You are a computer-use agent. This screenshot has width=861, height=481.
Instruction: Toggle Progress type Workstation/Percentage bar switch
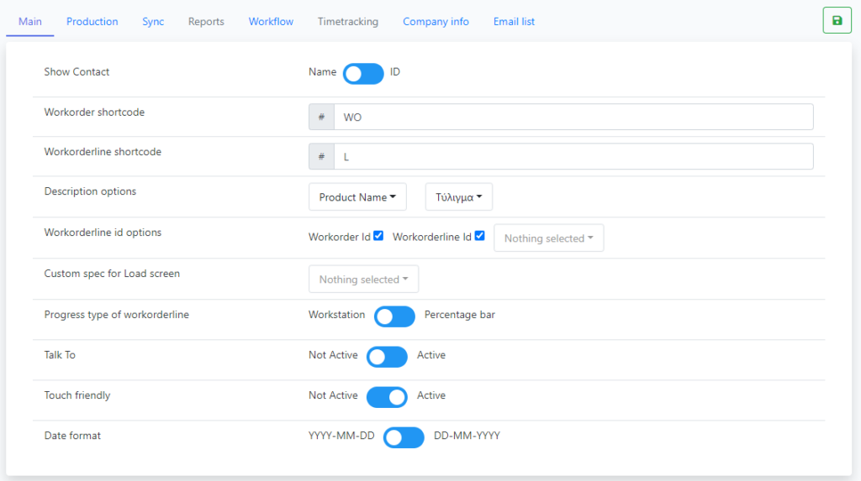[x=394, y=316]
